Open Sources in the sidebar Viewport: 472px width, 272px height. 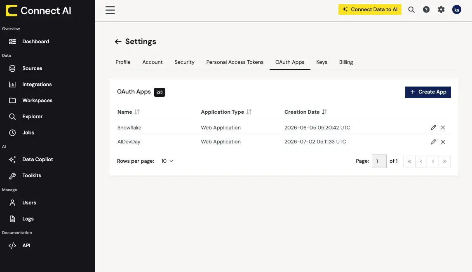(32, 68)
